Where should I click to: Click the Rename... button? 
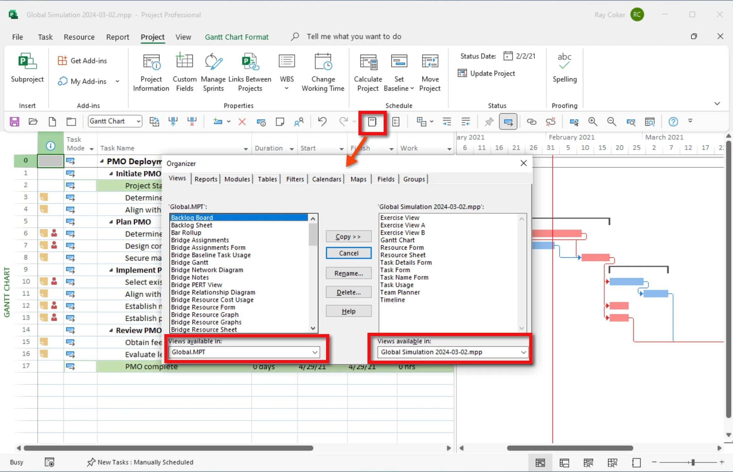(x=348, y=273)
